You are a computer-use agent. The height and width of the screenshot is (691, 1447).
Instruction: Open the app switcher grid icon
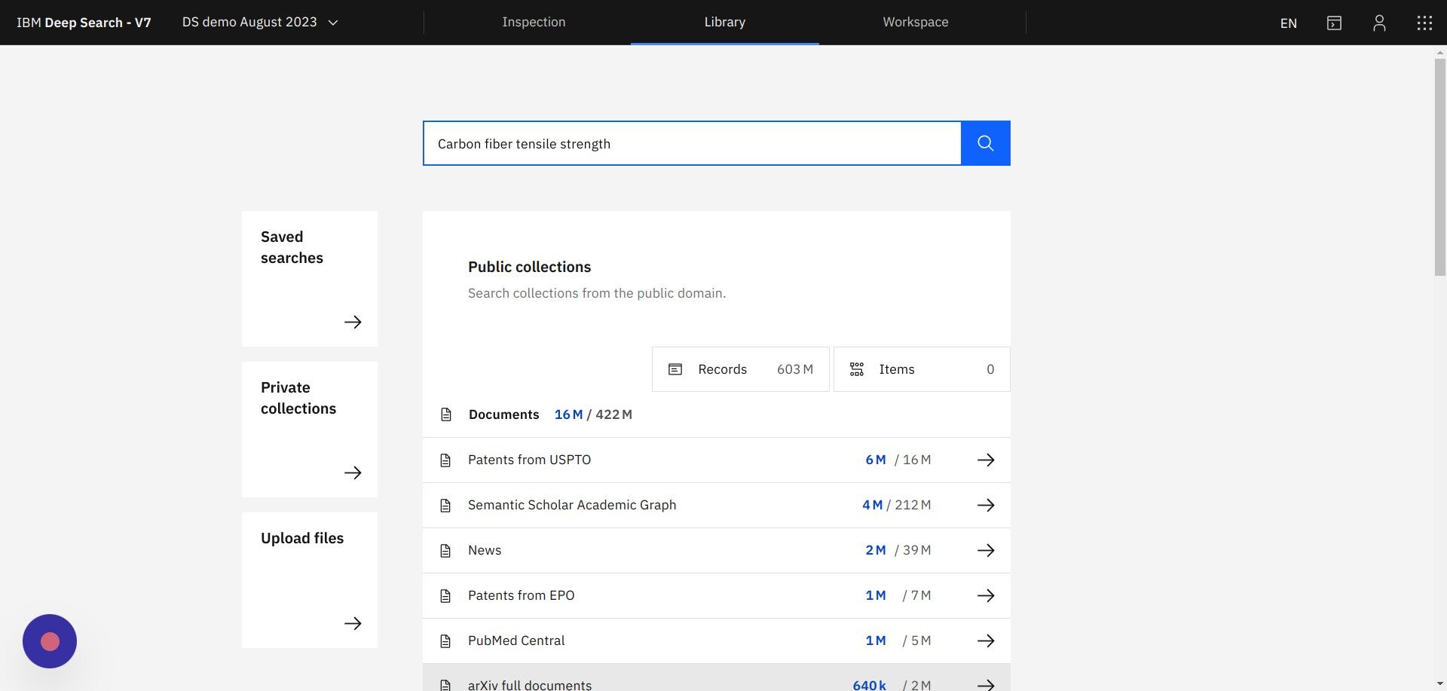[x=1424, y=23]
